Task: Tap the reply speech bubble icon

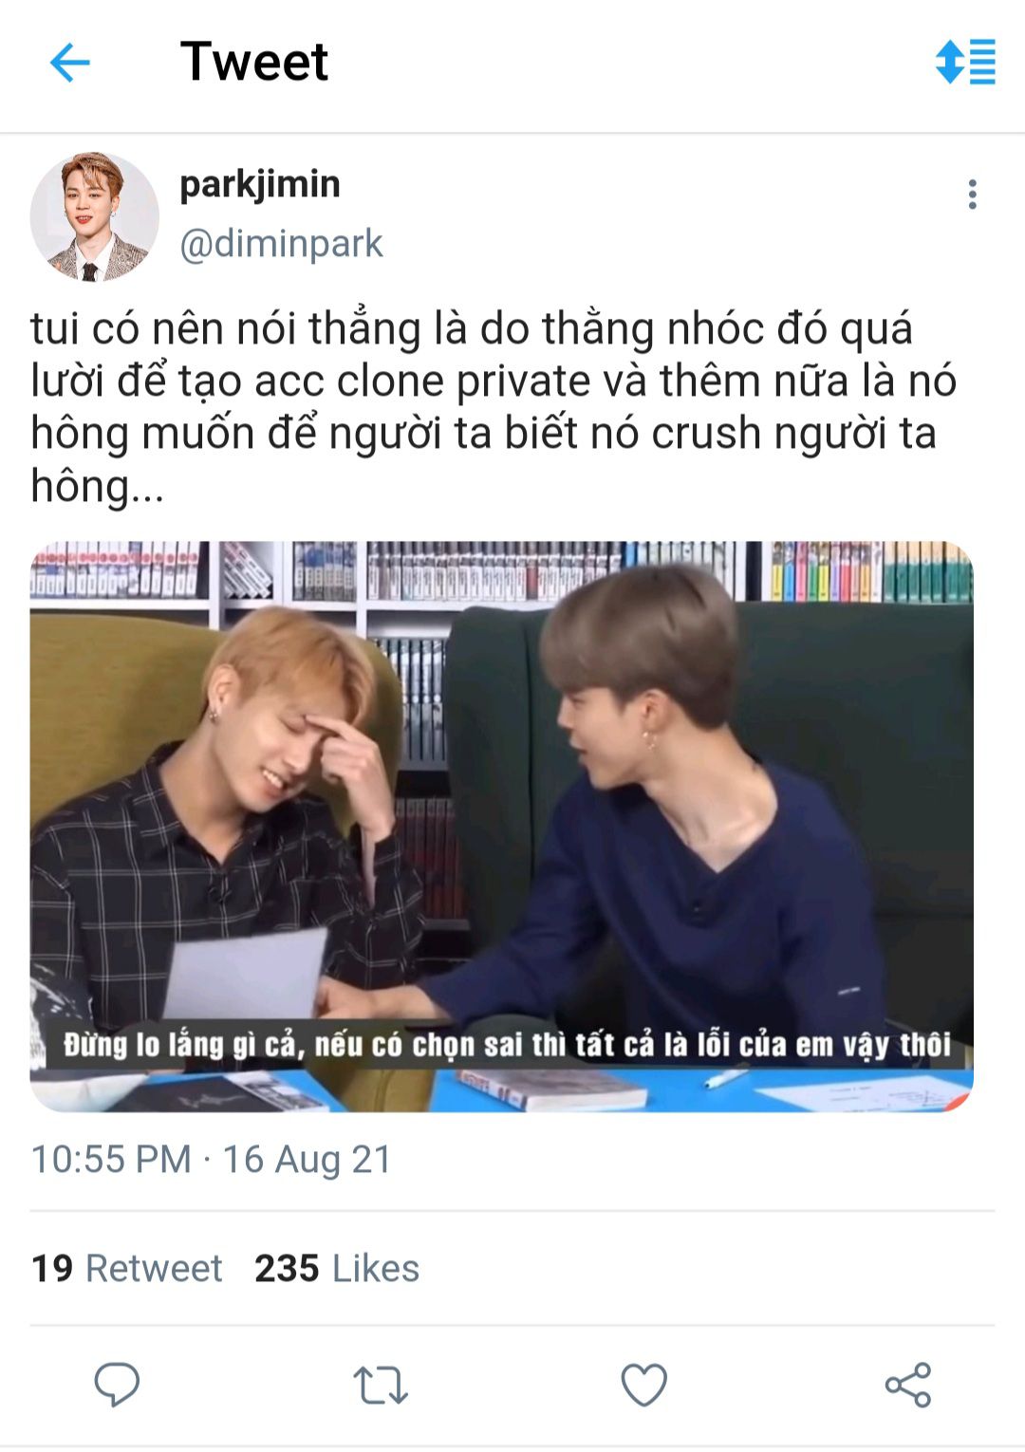Action: [x=117, y=1384]
